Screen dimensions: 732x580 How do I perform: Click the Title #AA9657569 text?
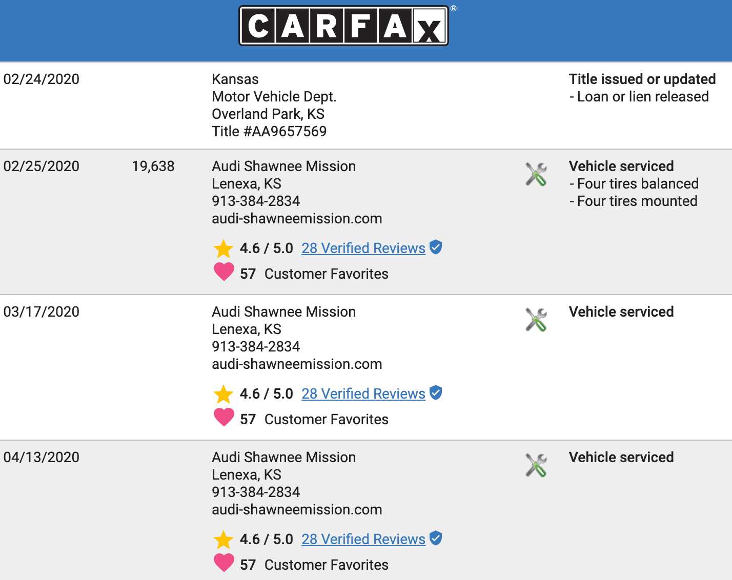[269, 132]
